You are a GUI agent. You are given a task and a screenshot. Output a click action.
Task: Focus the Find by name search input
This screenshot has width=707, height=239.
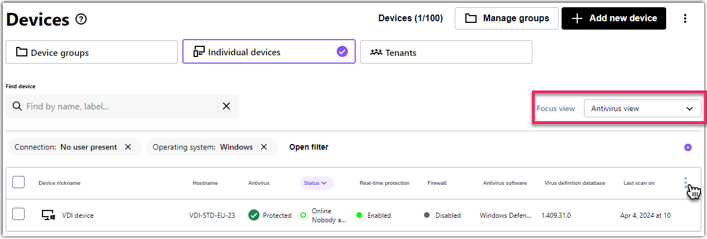point(122,106)
